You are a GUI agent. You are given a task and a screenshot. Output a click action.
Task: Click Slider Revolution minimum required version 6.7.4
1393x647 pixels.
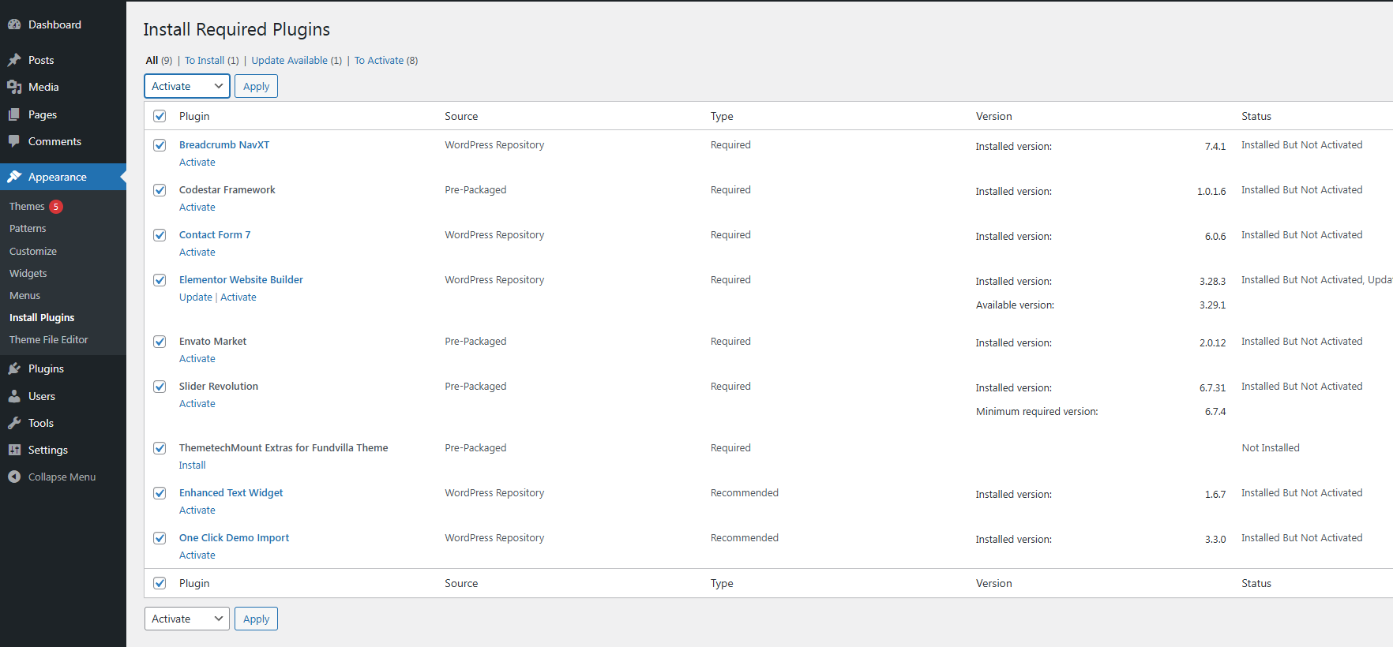[x=1215, y=411]
